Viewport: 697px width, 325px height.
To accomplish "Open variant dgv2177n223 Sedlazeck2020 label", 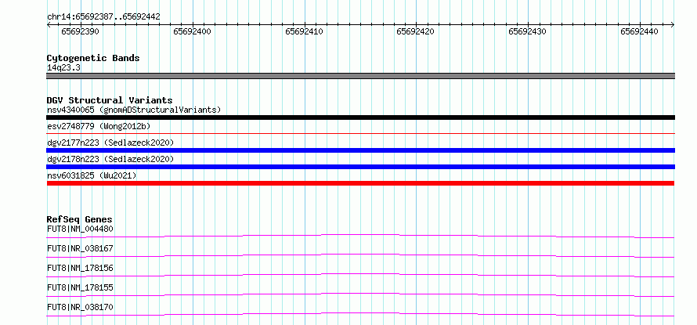I will tap(110, 143).
